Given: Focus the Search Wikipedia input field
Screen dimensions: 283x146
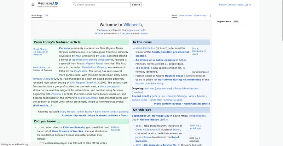Looking at the screenshot, I should pyautogui.click(x=101, y=5).
